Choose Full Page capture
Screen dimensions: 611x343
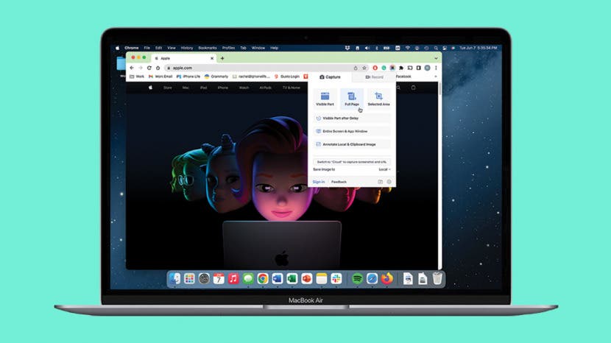point(352,98)
